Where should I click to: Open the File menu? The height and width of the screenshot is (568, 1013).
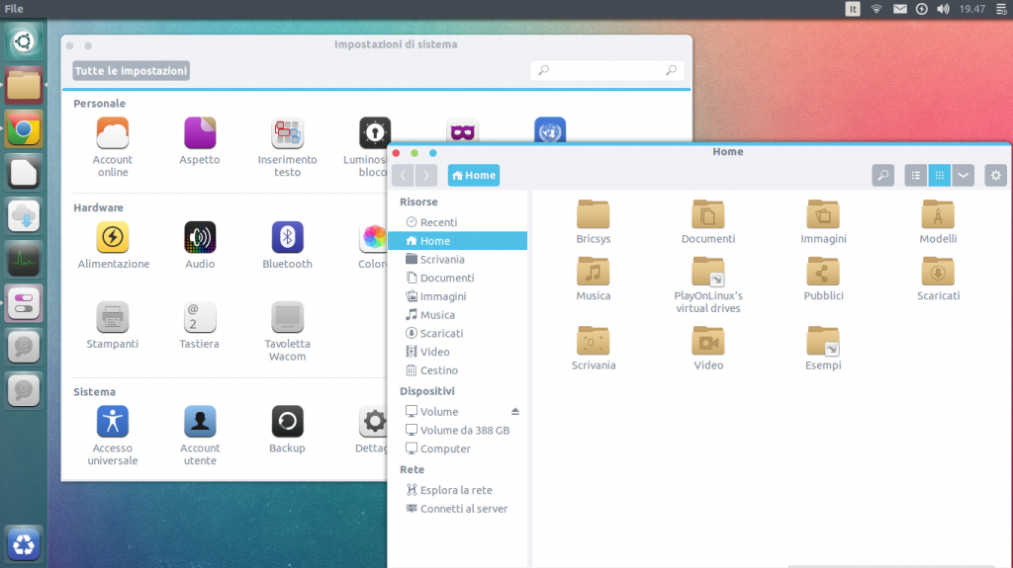tap(14, 9)
